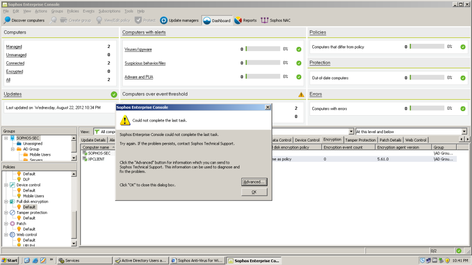Click the search computers magnifier icon
Image resolution: width=472 pixels, height=265 pixels.
(x=53, y=20)
